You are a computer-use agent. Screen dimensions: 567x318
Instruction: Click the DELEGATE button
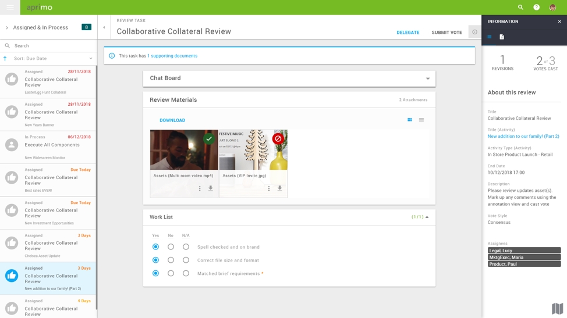point(407,33)
